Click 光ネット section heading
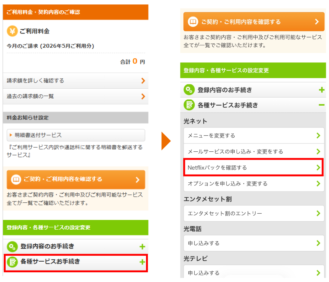The width and height of the screenshot is (329, 282). coord(195,121)
